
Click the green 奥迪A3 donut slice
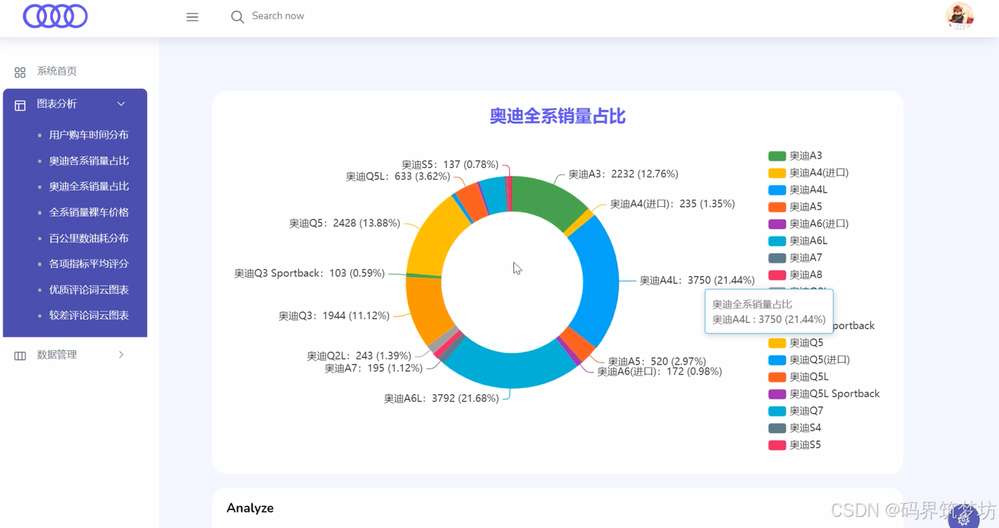[x=547, y=197]
